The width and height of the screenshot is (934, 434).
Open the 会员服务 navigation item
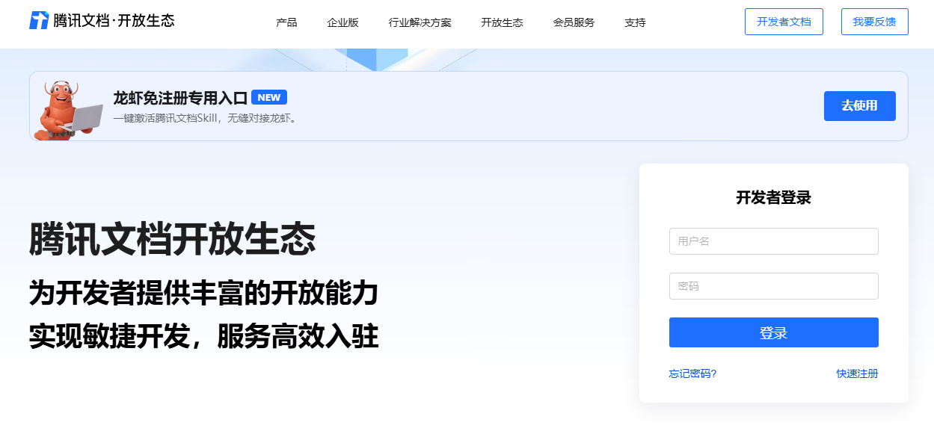(574, 22)
